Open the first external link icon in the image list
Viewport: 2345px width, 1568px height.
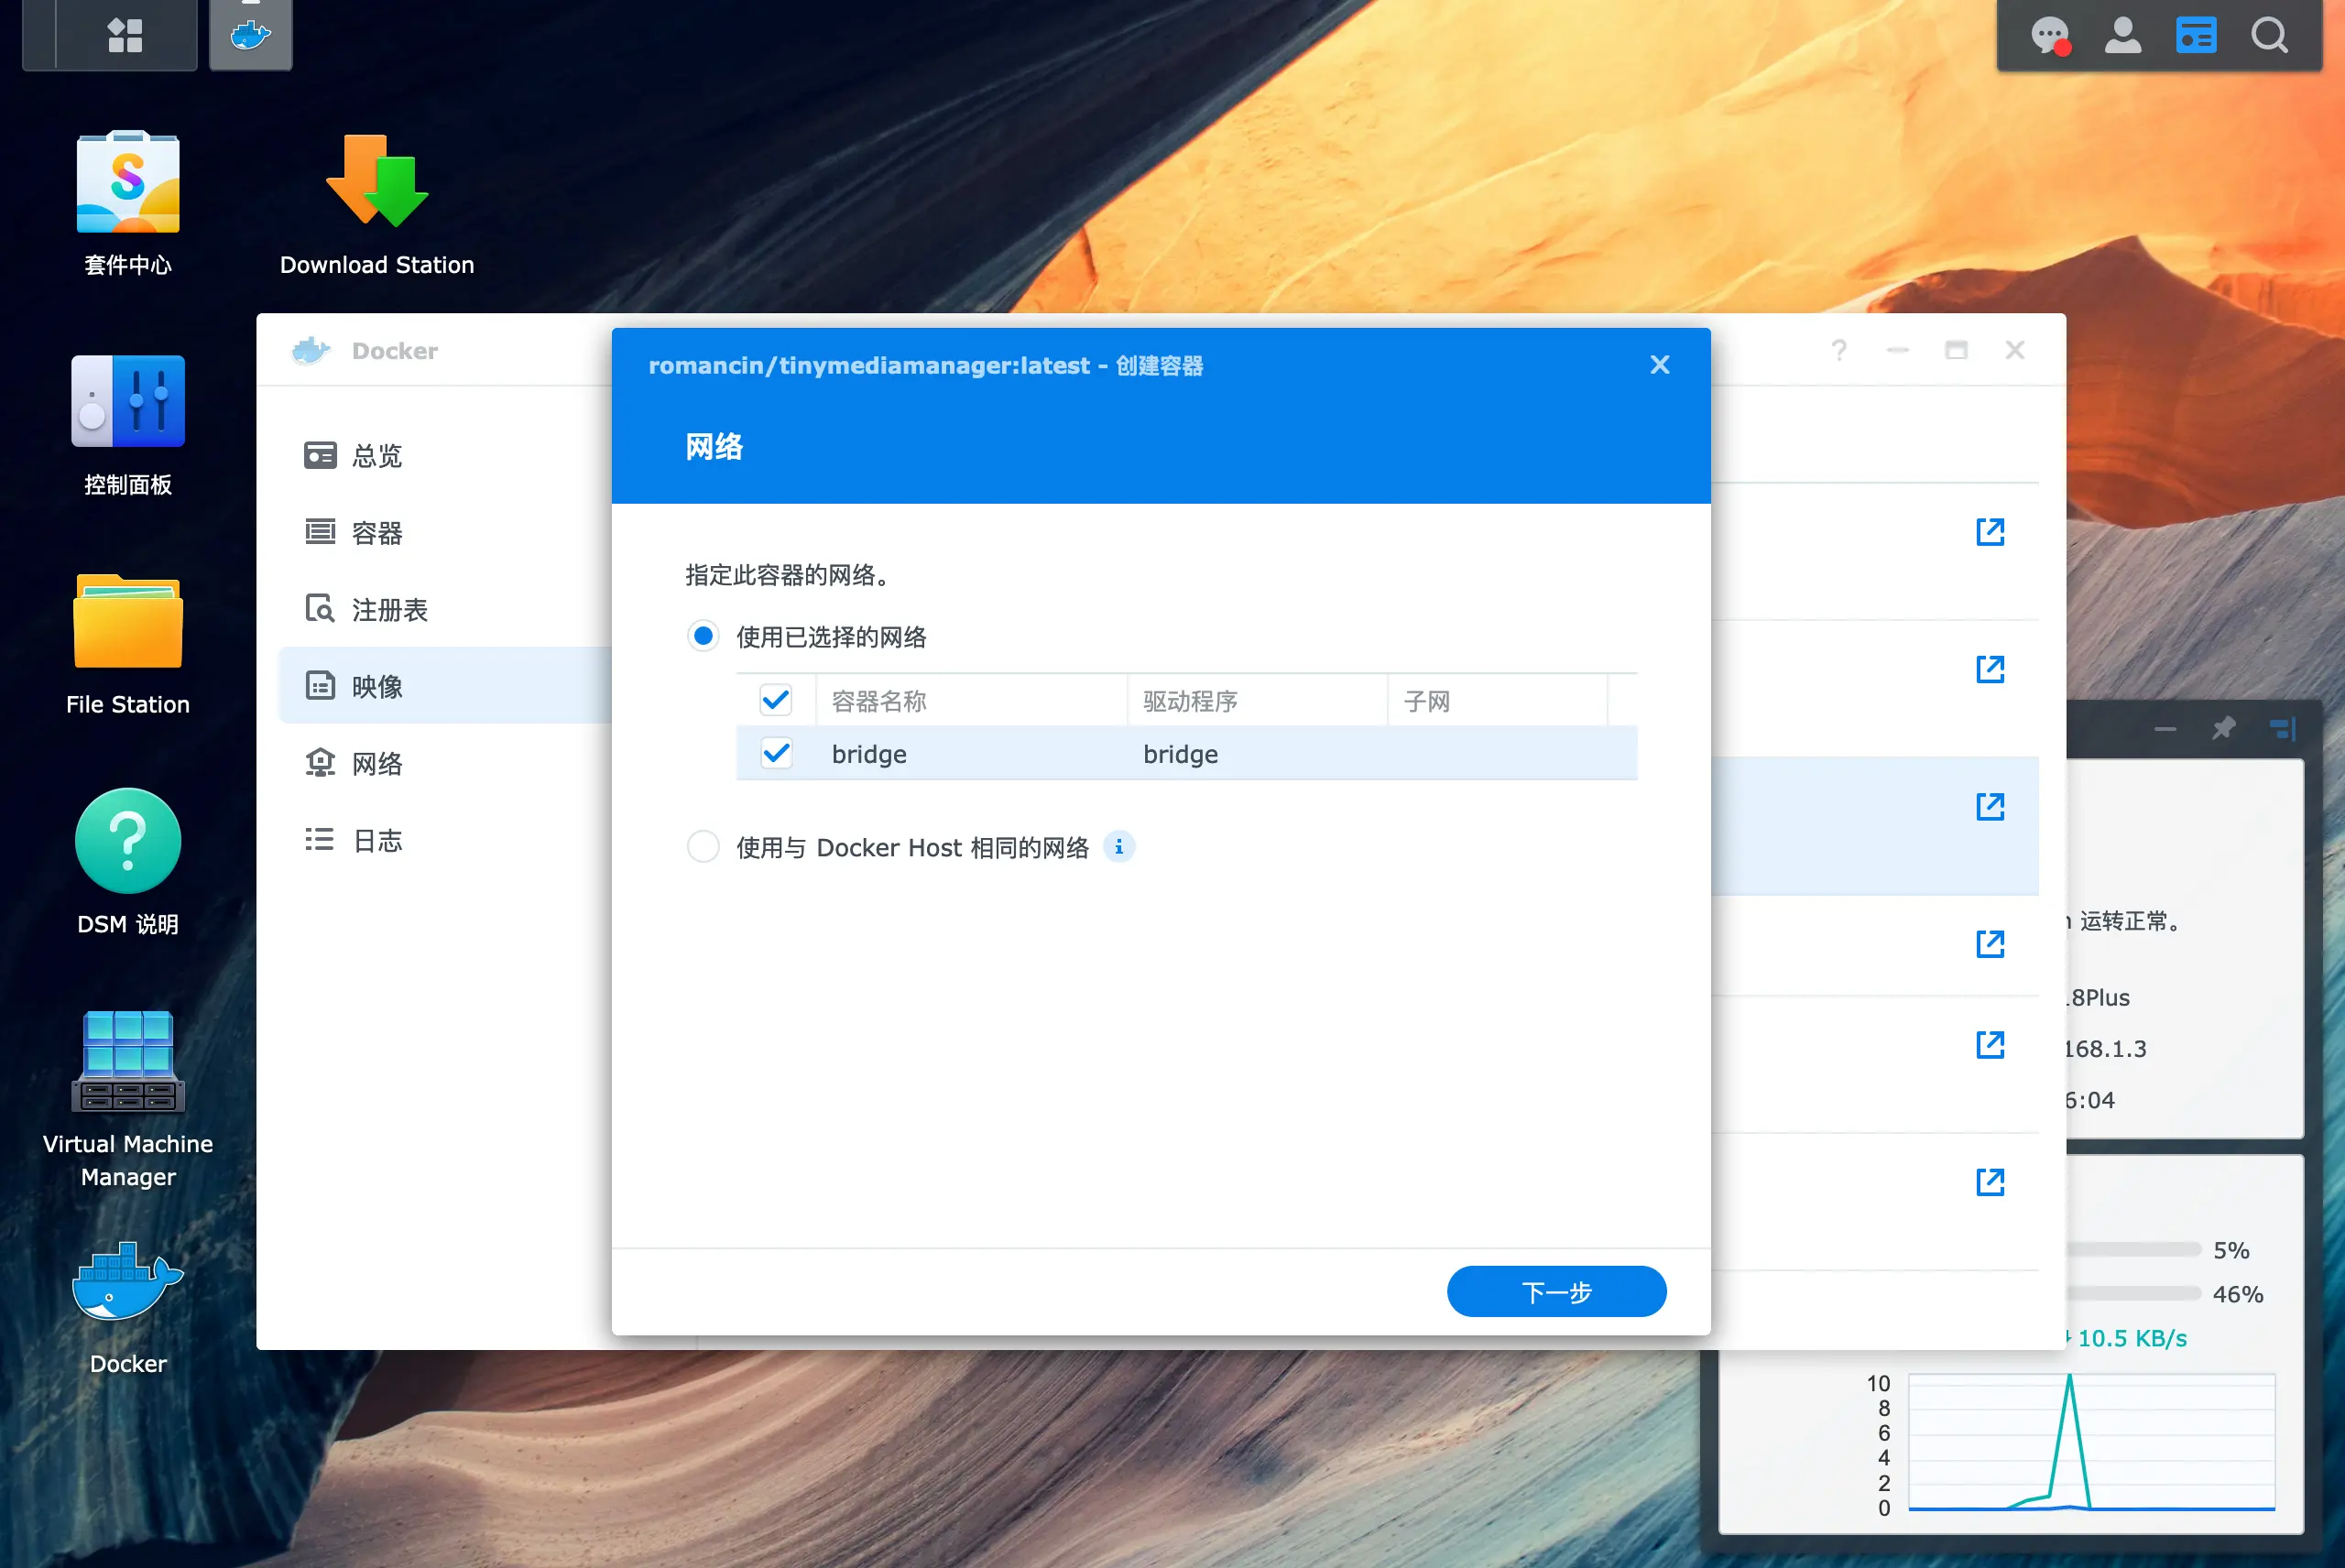(1990, 532)
